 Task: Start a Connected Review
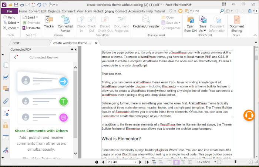click(x=65, y=24)
